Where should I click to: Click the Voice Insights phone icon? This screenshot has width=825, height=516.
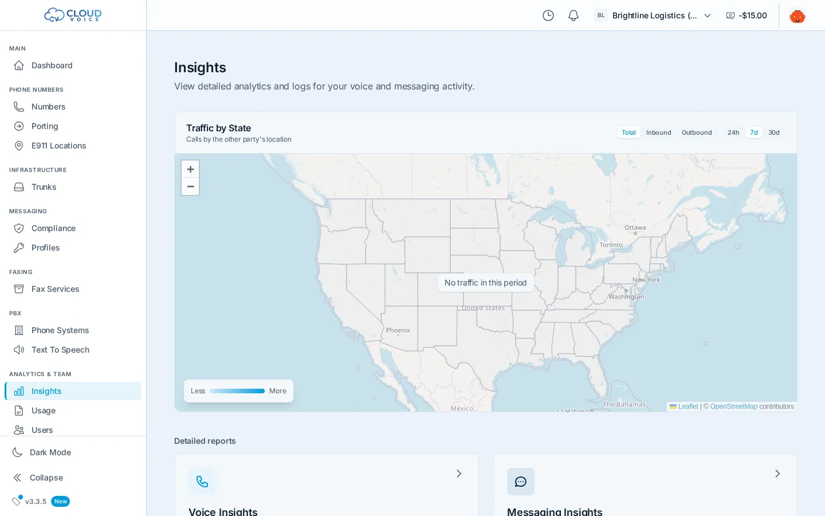coord(202,482)
